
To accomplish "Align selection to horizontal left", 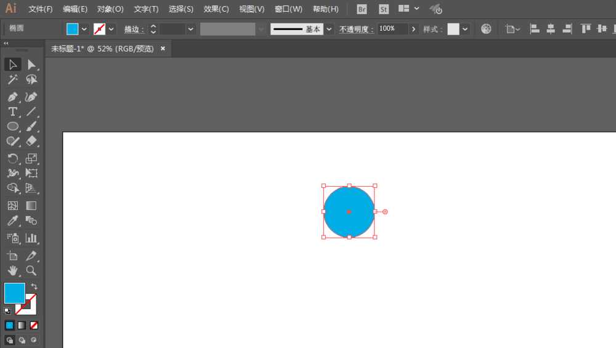I will (x=534, y=29).
